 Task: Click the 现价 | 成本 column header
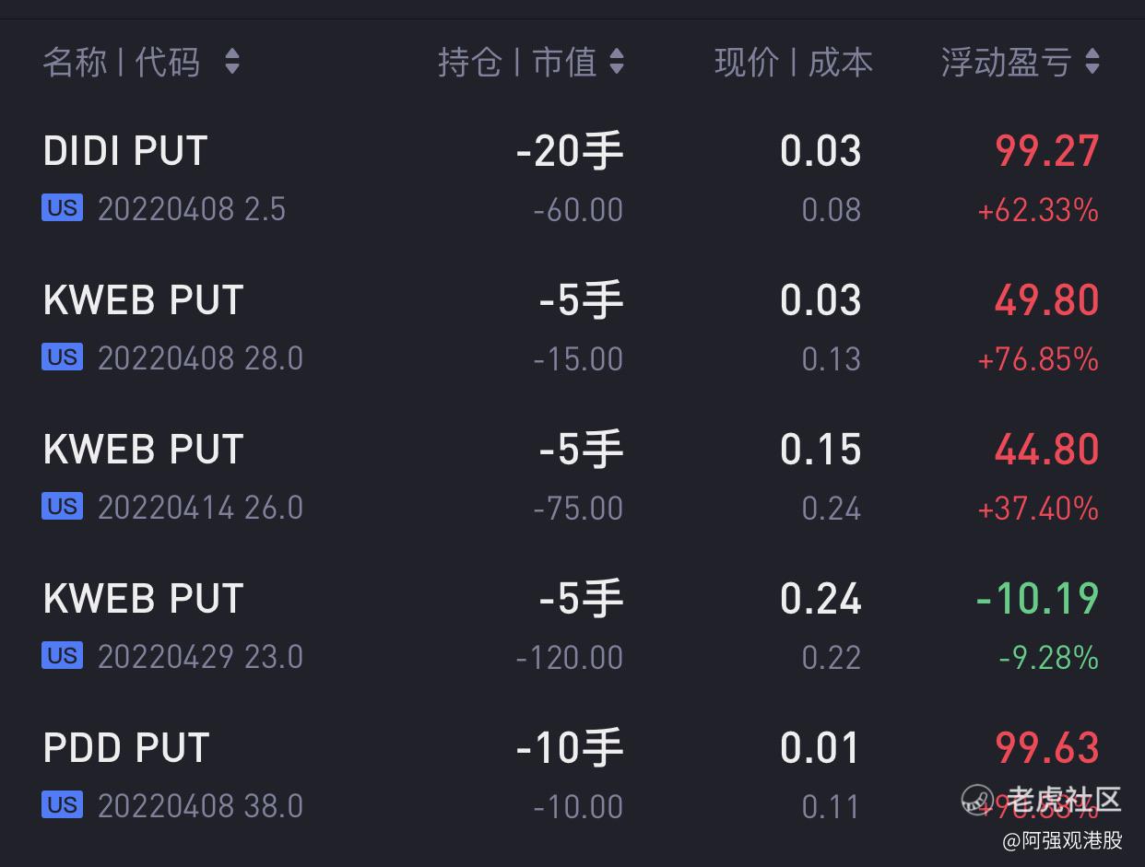click(794, 63)
